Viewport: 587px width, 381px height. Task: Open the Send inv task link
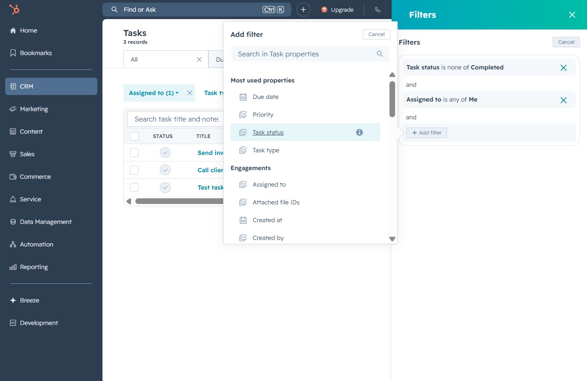point(211,153)
